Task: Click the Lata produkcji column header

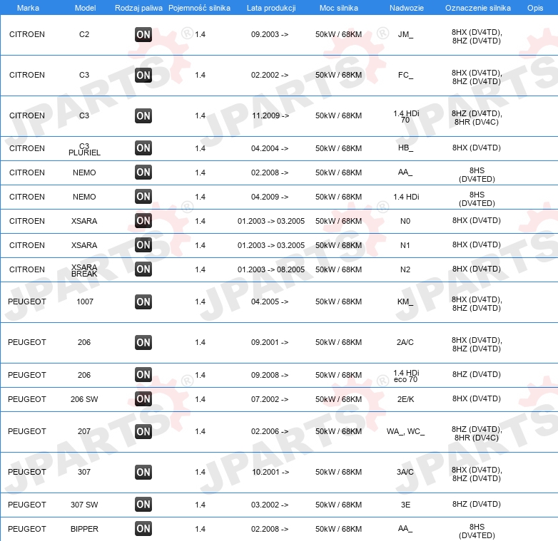Action: tap(271, 8)
